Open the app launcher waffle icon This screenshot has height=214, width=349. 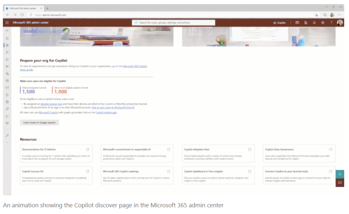(7, 22)
